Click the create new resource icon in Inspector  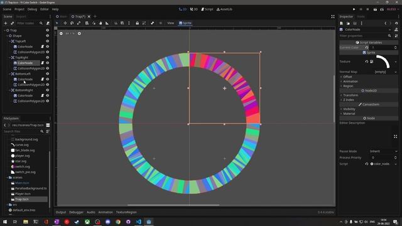pos(342,23)
